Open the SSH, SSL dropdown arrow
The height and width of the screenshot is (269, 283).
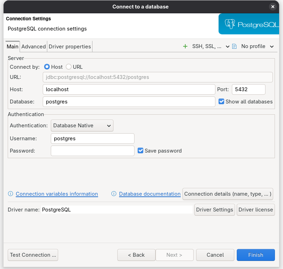(228, 47)
